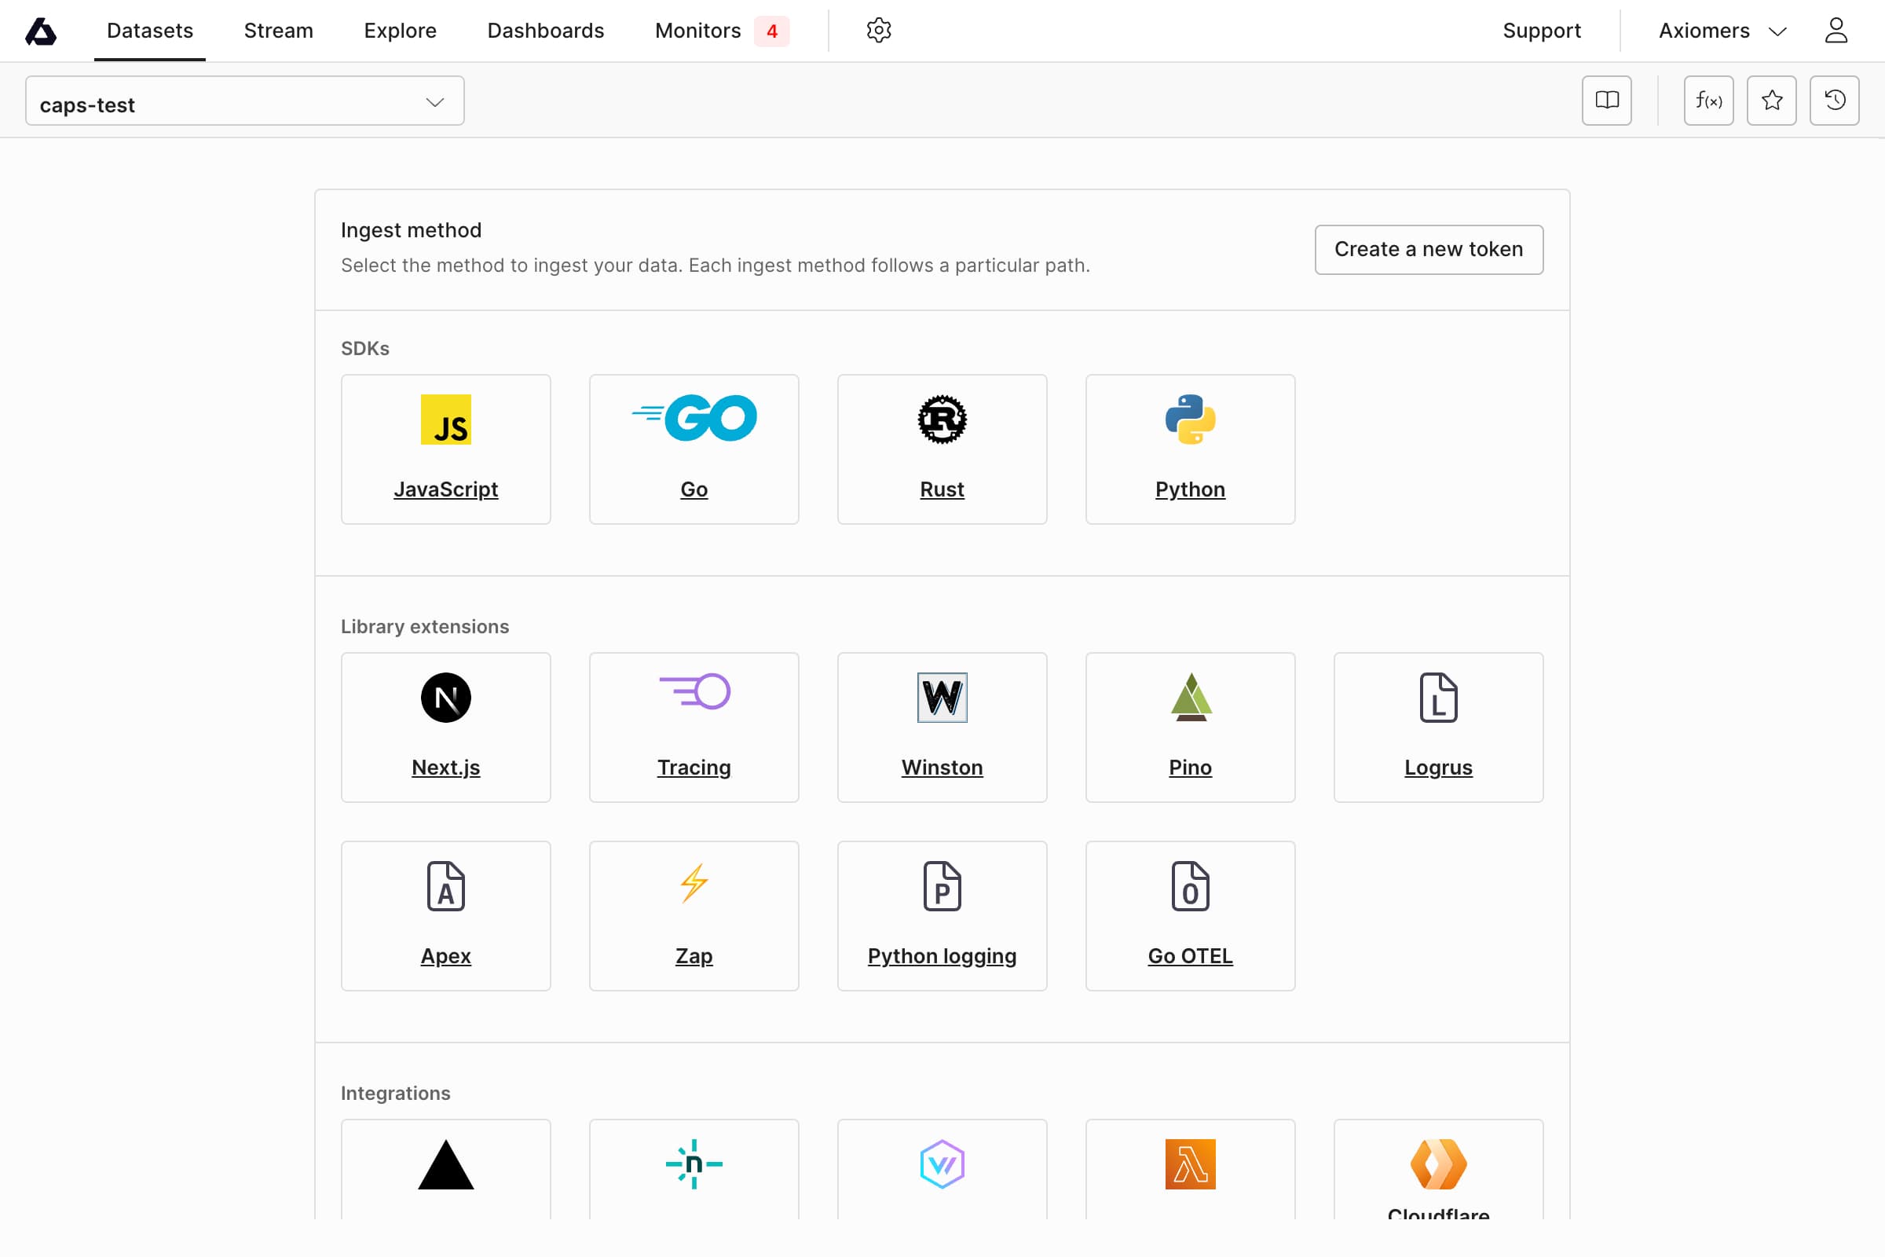Click the star starred queries icon

[x=1771, y=101]
